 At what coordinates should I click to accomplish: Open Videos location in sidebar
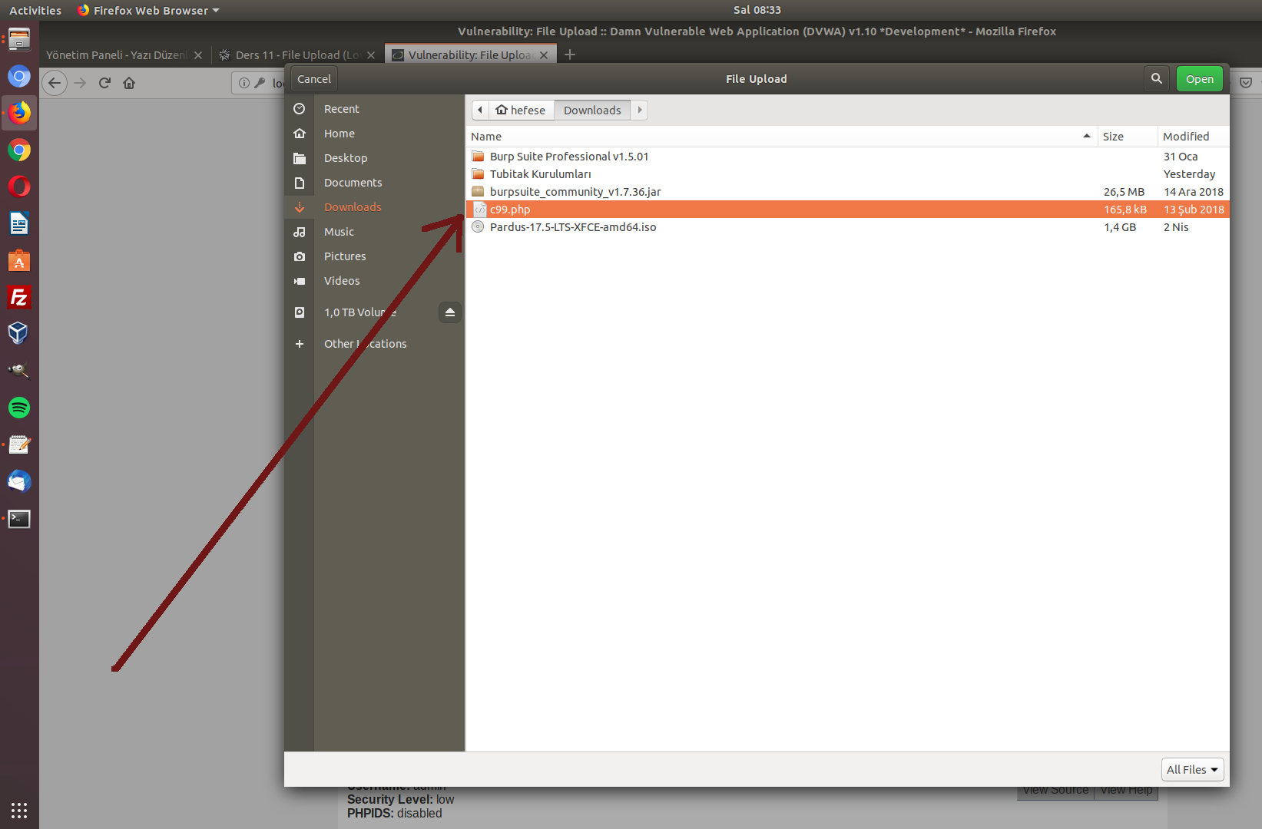[342, 281]
